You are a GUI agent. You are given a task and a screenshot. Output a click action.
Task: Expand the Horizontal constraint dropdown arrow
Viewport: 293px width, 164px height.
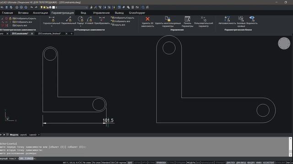click(52, 26)
